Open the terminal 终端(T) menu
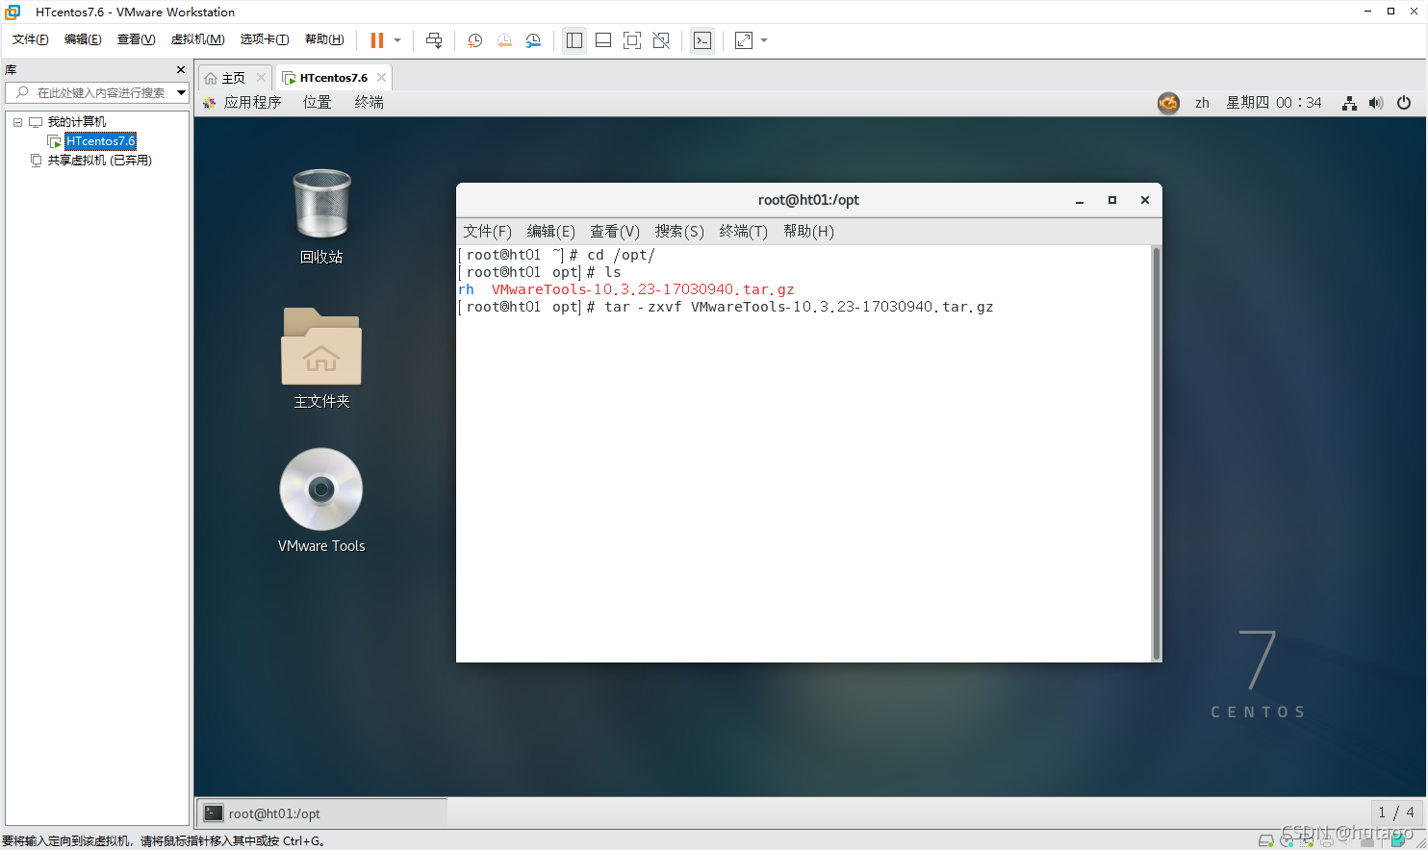The image size is (1428, 850). tap(743, 232)
